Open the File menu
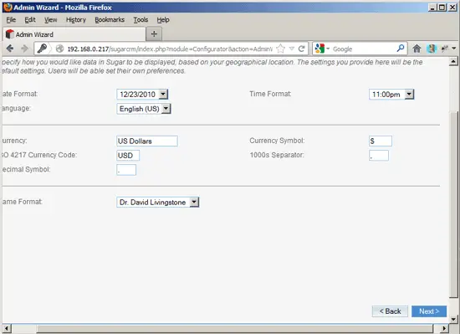 point(11,19)
